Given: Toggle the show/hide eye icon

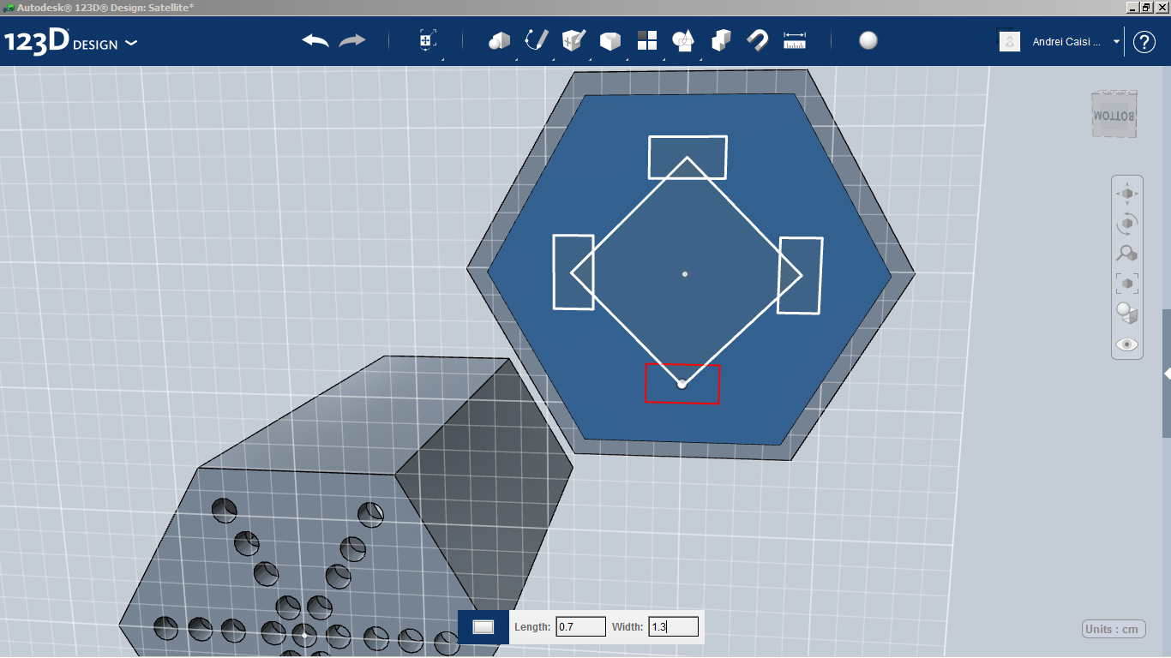Looking at the screenshot, I should click(x=1127, y=344).
